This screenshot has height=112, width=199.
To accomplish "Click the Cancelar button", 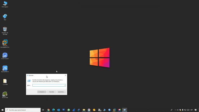I will [52, 92].
